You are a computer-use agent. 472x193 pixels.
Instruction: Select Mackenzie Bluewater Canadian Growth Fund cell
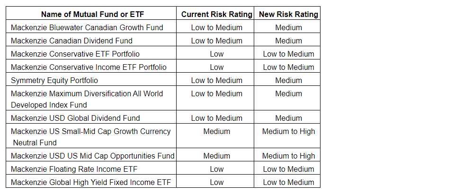tap(87, 27)
